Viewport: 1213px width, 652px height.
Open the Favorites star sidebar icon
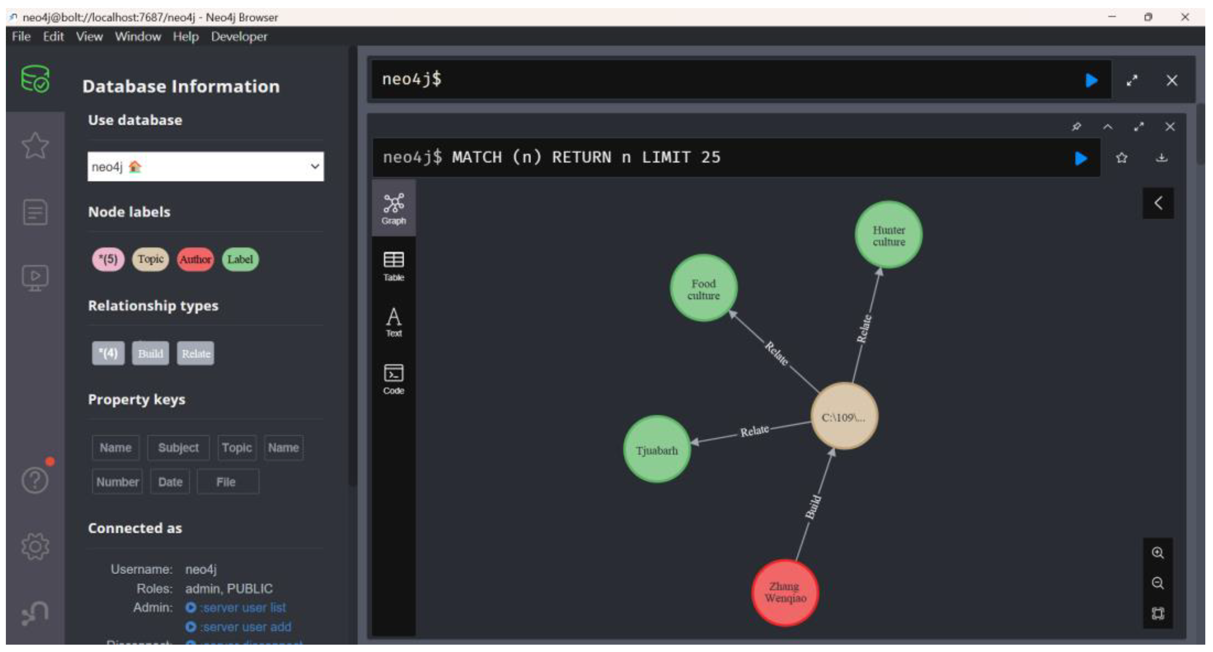click(35, 145)
